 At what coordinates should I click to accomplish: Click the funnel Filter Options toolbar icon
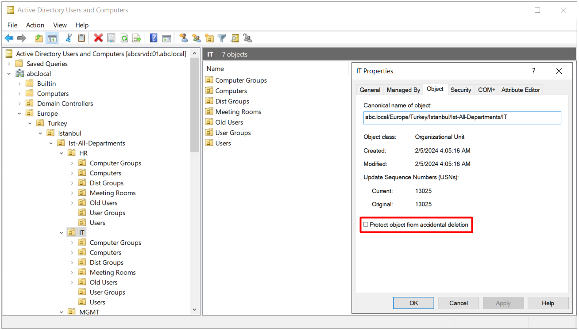click(x=222, y=38)
